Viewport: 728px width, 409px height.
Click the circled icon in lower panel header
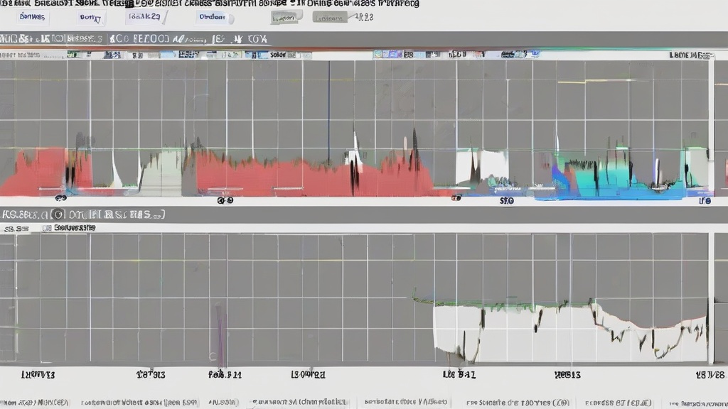pos(56,214)
